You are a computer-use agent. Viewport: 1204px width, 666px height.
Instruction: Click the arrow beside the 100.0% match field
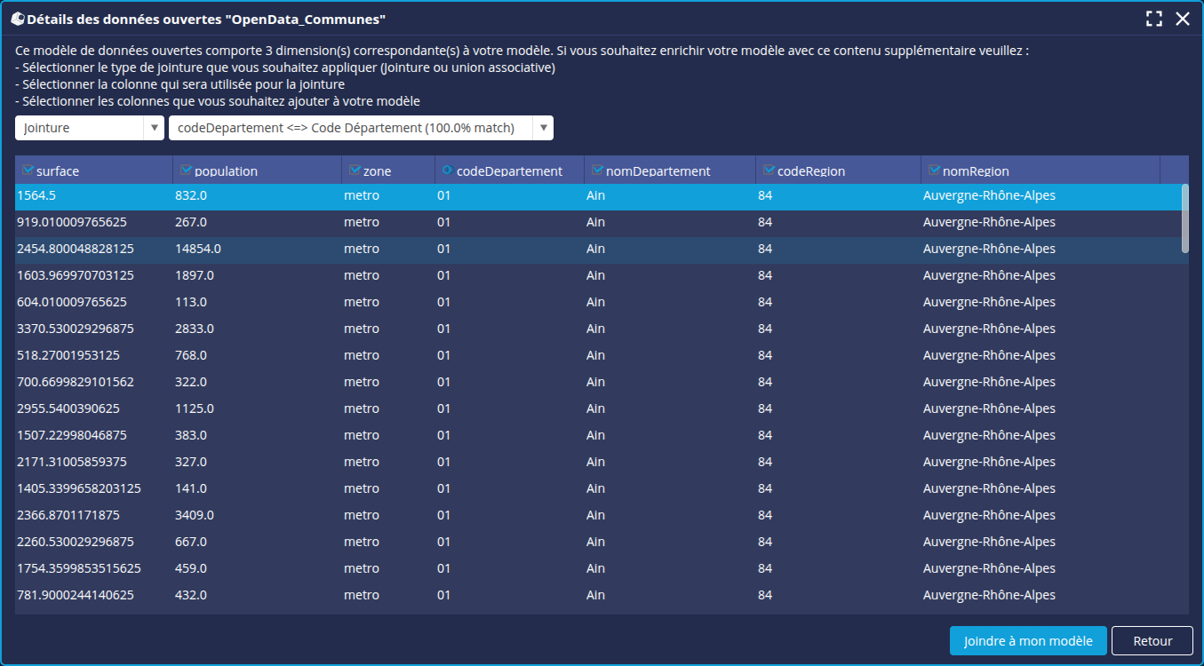coord(543,128)
